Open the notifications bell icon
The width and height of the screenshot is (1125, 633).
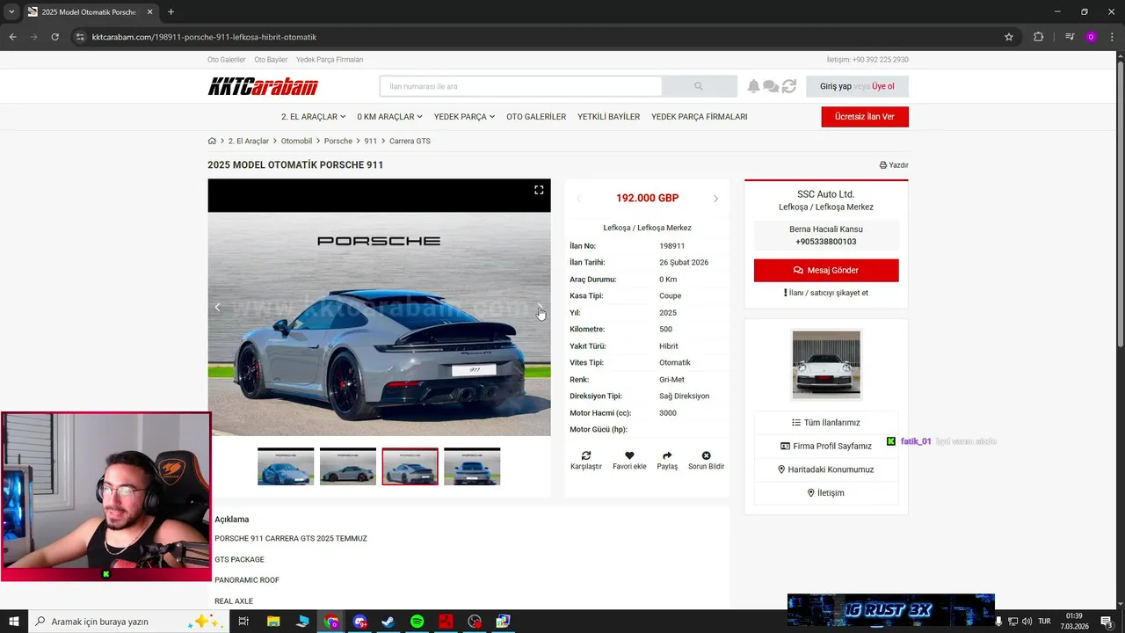753,86
